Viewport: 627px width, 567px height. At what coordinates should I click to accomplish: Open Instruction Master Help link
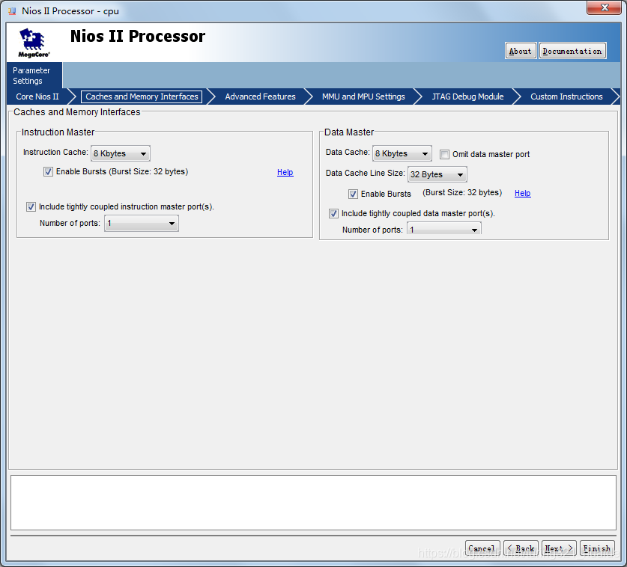tap(285, 172)
